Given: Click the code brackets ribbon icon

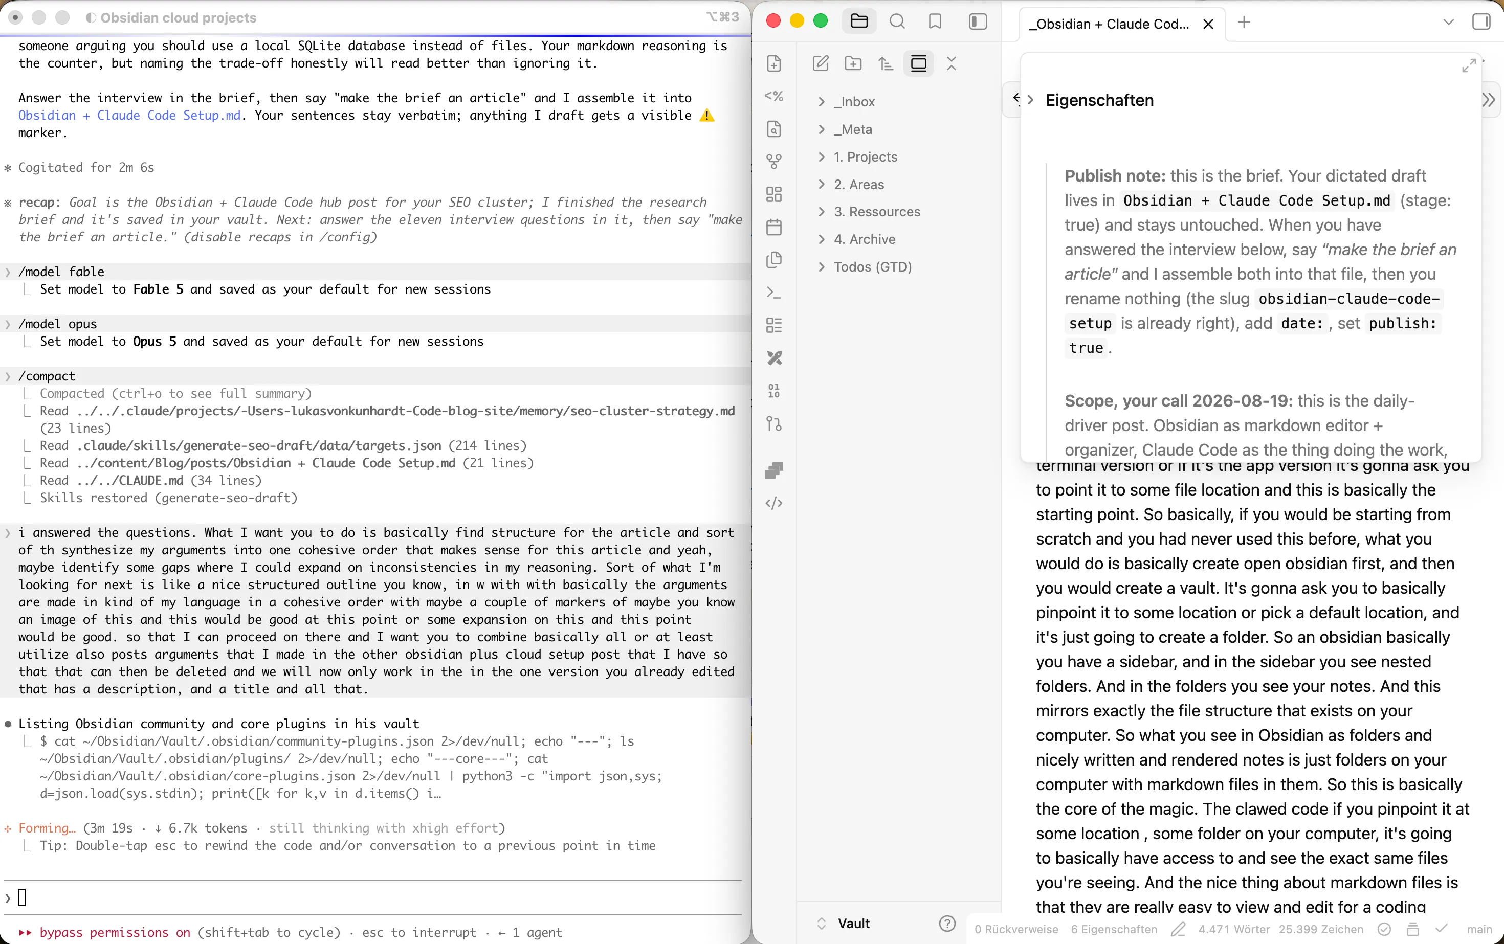Looking at the screenshot, I should (774, 503).
